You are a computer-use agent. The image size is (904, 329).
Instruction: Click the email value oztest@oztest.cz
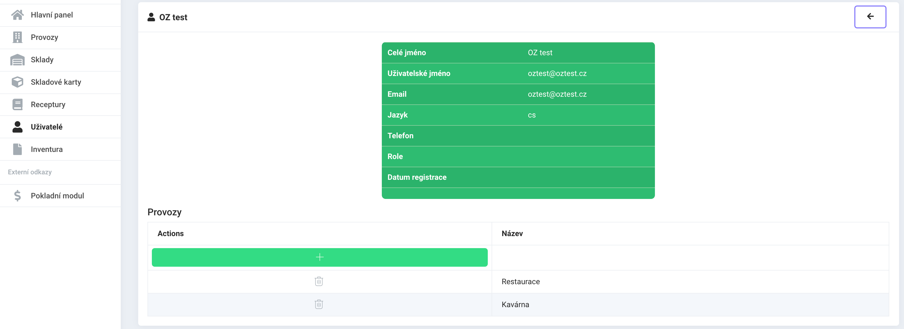[557, 94]
